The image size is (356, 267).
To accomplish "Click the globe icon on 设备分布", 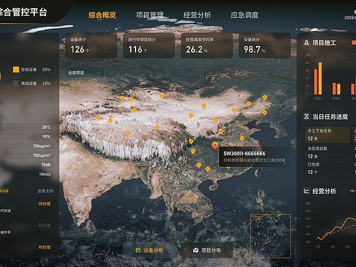I will pos(138,251).
